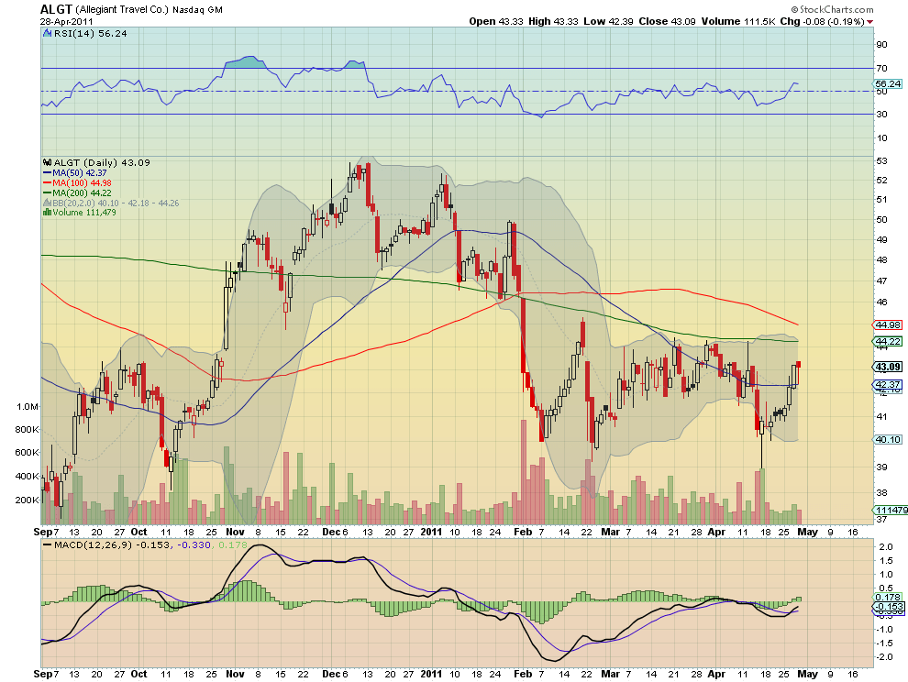Screen dimensions: 908x682
Task: Click the 70 overbought level on RSI axis
Action: click(x=881, y=69)
